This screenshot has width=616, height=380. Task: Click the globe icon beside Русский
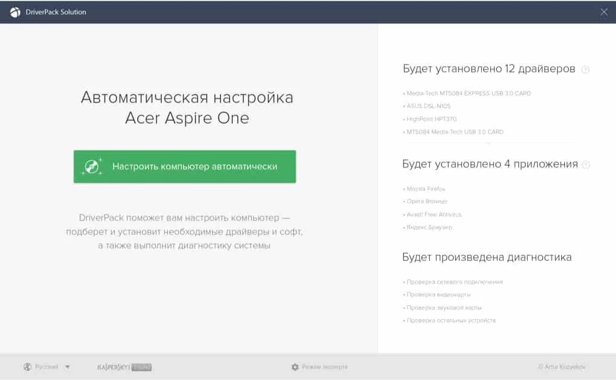[27, 367]
